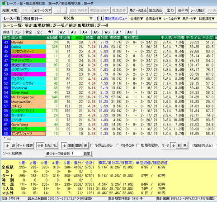Expand the レース条件▼ dropdown menu
Image resolution: width=217 pixels, height=202 pixels.
172,19
